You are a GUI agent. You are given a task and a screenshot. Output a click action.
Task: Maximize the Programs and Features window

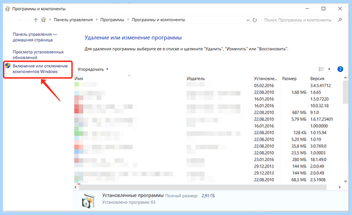pos(323,9)
